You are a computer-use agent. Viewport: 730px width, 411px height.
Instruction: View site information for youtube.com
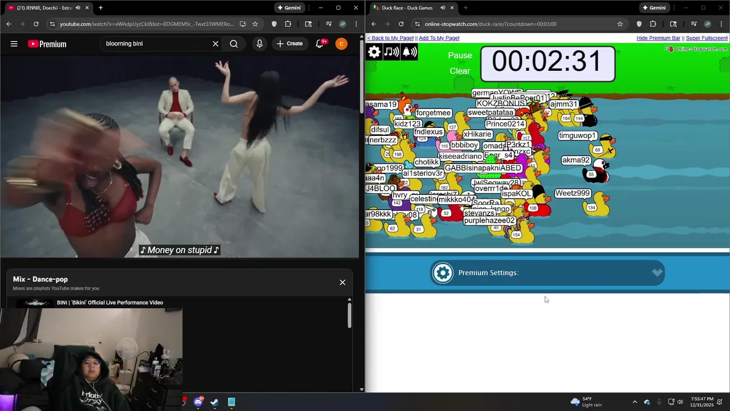(x=52, y=24)
